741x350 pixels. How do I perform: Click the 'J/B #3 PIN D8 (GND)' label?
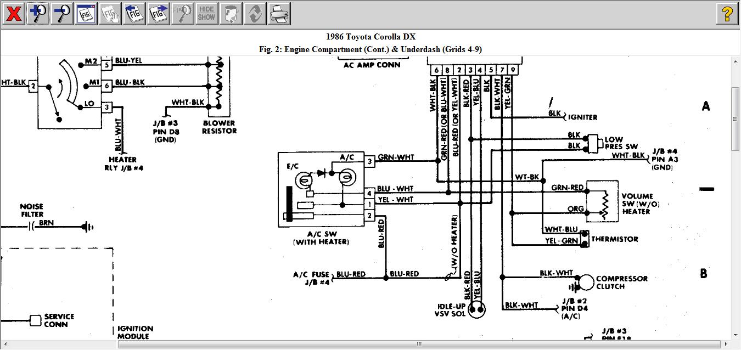tap(167, 132)
